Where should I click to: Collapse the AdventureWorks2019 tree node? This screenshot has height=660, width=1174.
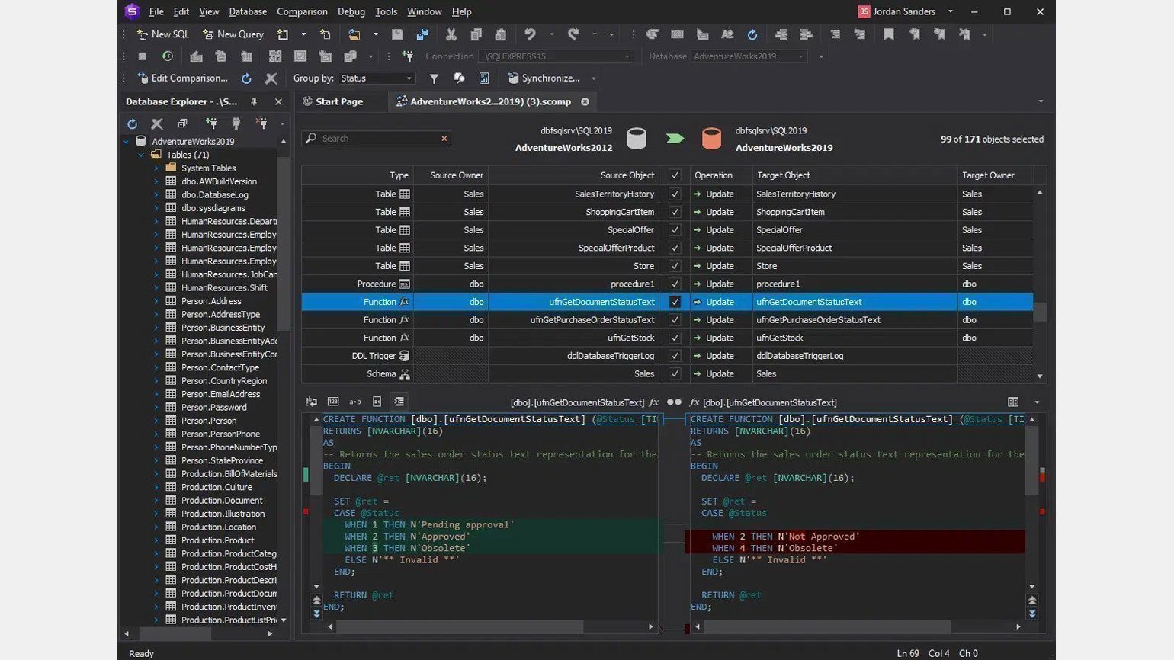[x=127, y=142]
